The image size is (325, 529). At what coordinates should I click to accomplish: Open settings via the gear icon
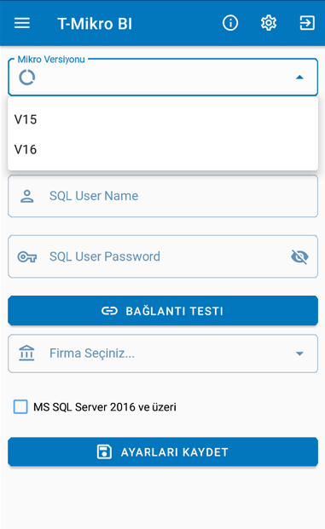269,23
